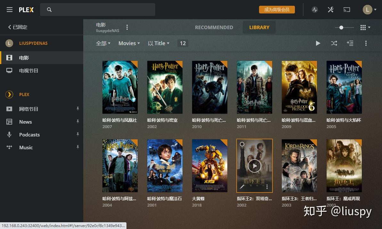Select 指环王2 with its circle checkbox
Viewport: 382px width, 229px height.
242,144
